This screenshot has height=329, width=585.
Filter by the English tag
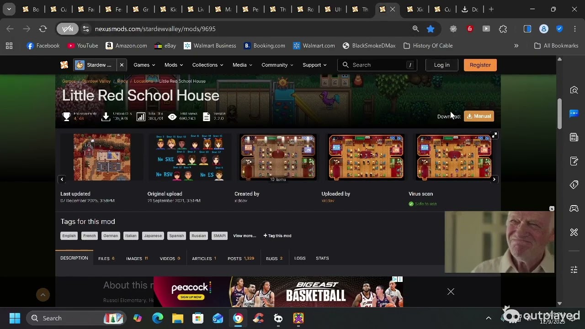coord(69,236)
